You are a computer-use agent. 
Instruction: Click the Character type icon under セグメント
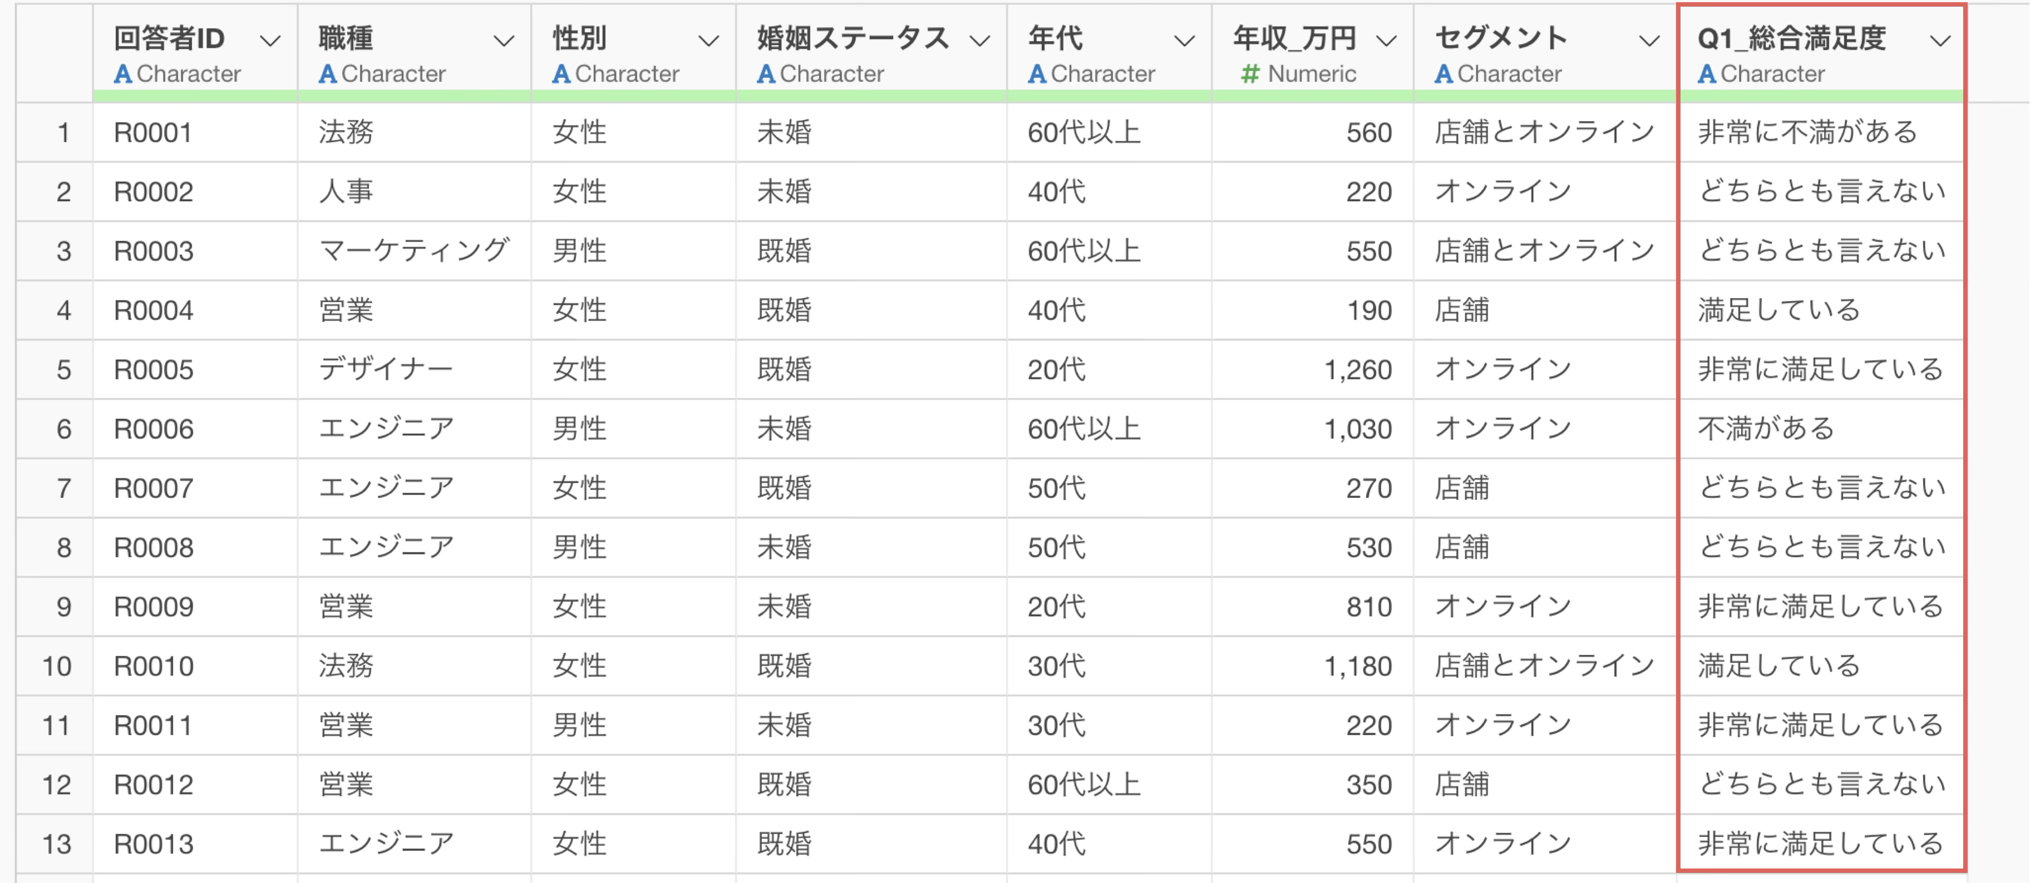tap(1443, 74)
